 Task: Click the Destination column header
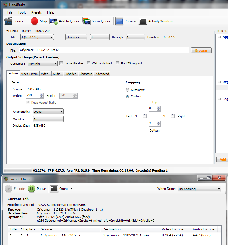(x=130, y=229)
